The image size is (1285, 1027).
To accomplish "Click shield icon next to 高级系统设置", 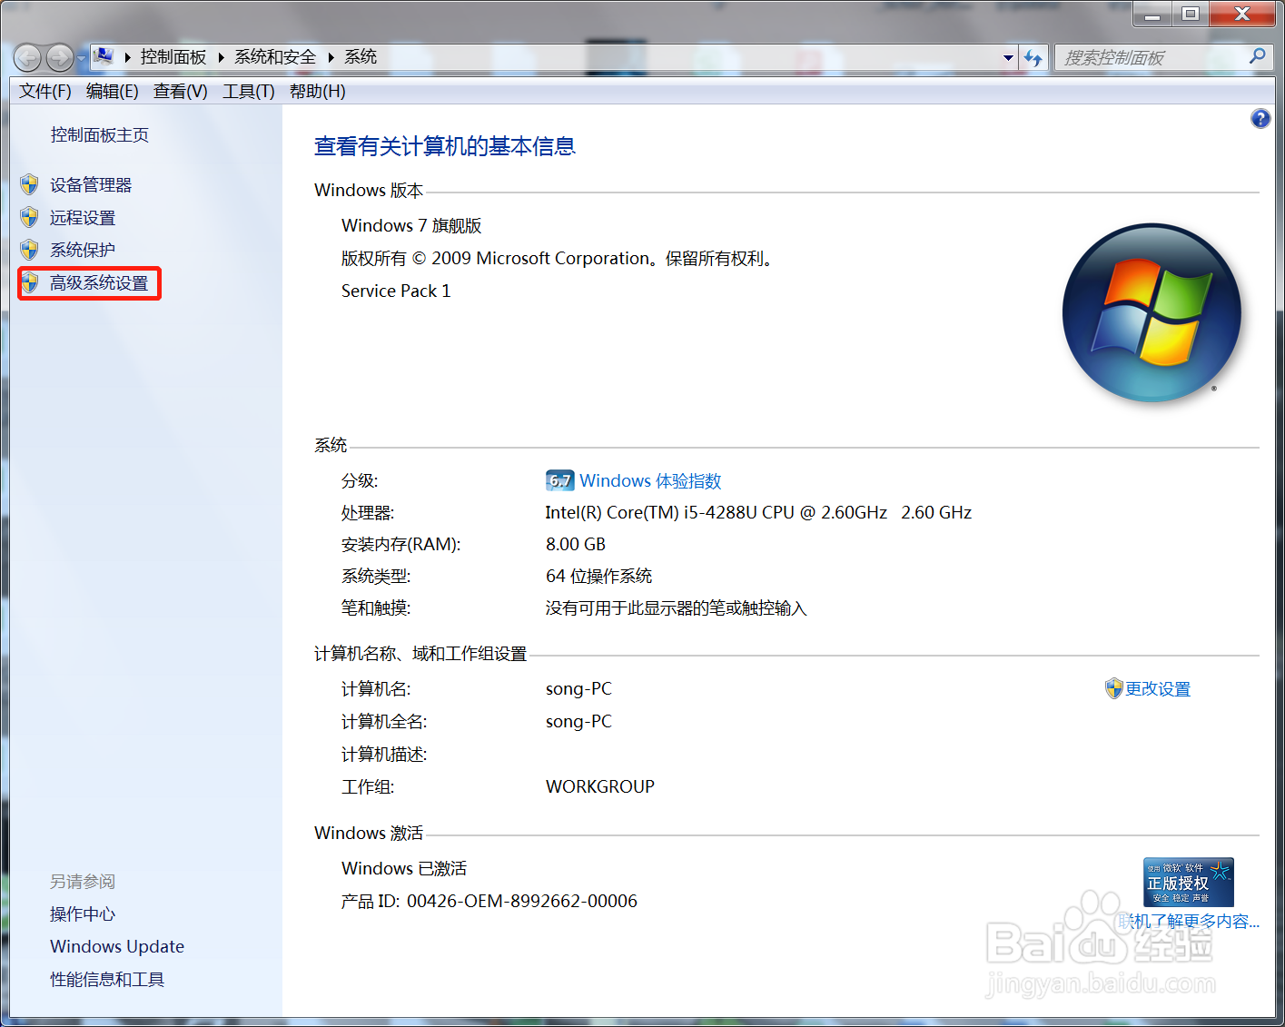I will tap(30, 282).
